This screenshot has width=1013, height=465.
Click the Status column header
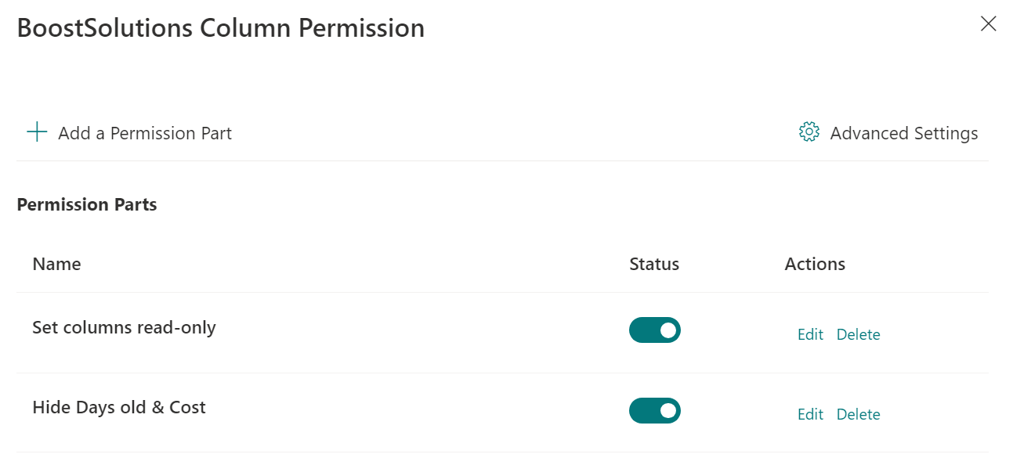tap(654, 264)
